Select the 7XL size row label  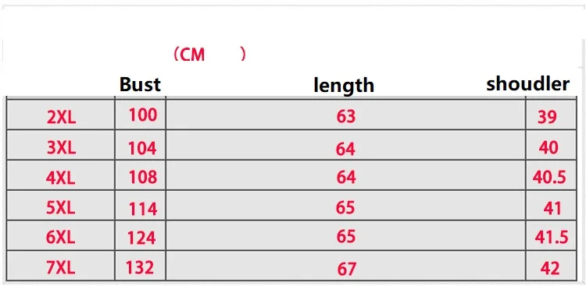pos(60,268)
